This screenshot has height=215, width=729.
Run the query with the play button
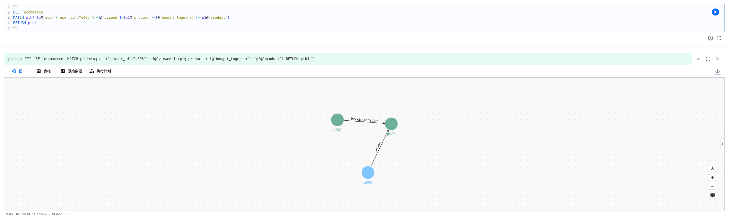715,12
